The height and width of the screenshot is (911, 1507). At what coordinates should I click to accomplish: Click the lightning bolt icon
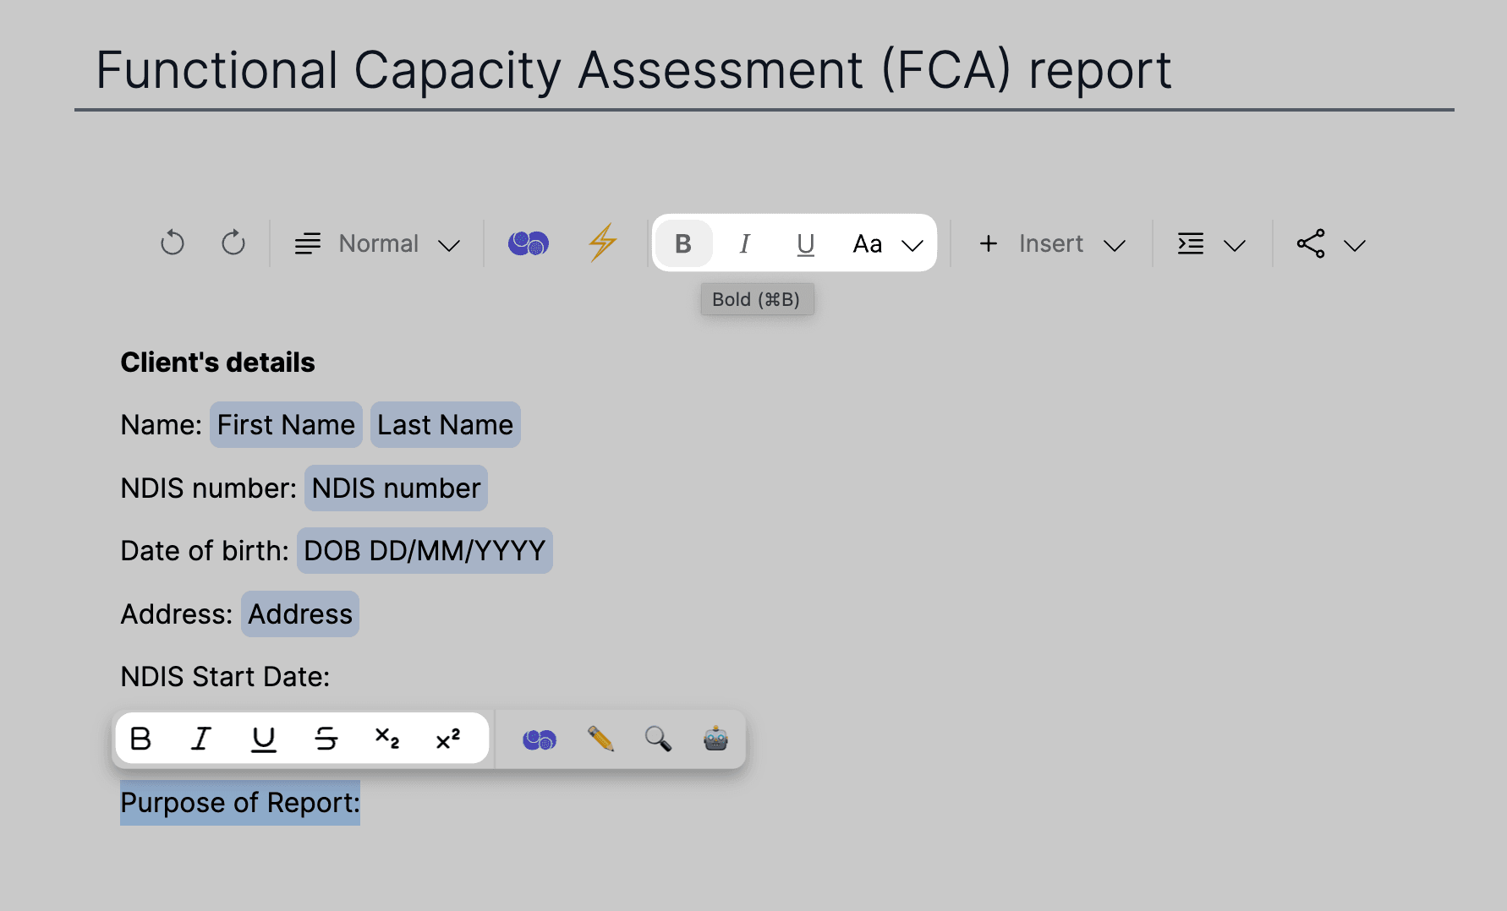coord(602,243)
